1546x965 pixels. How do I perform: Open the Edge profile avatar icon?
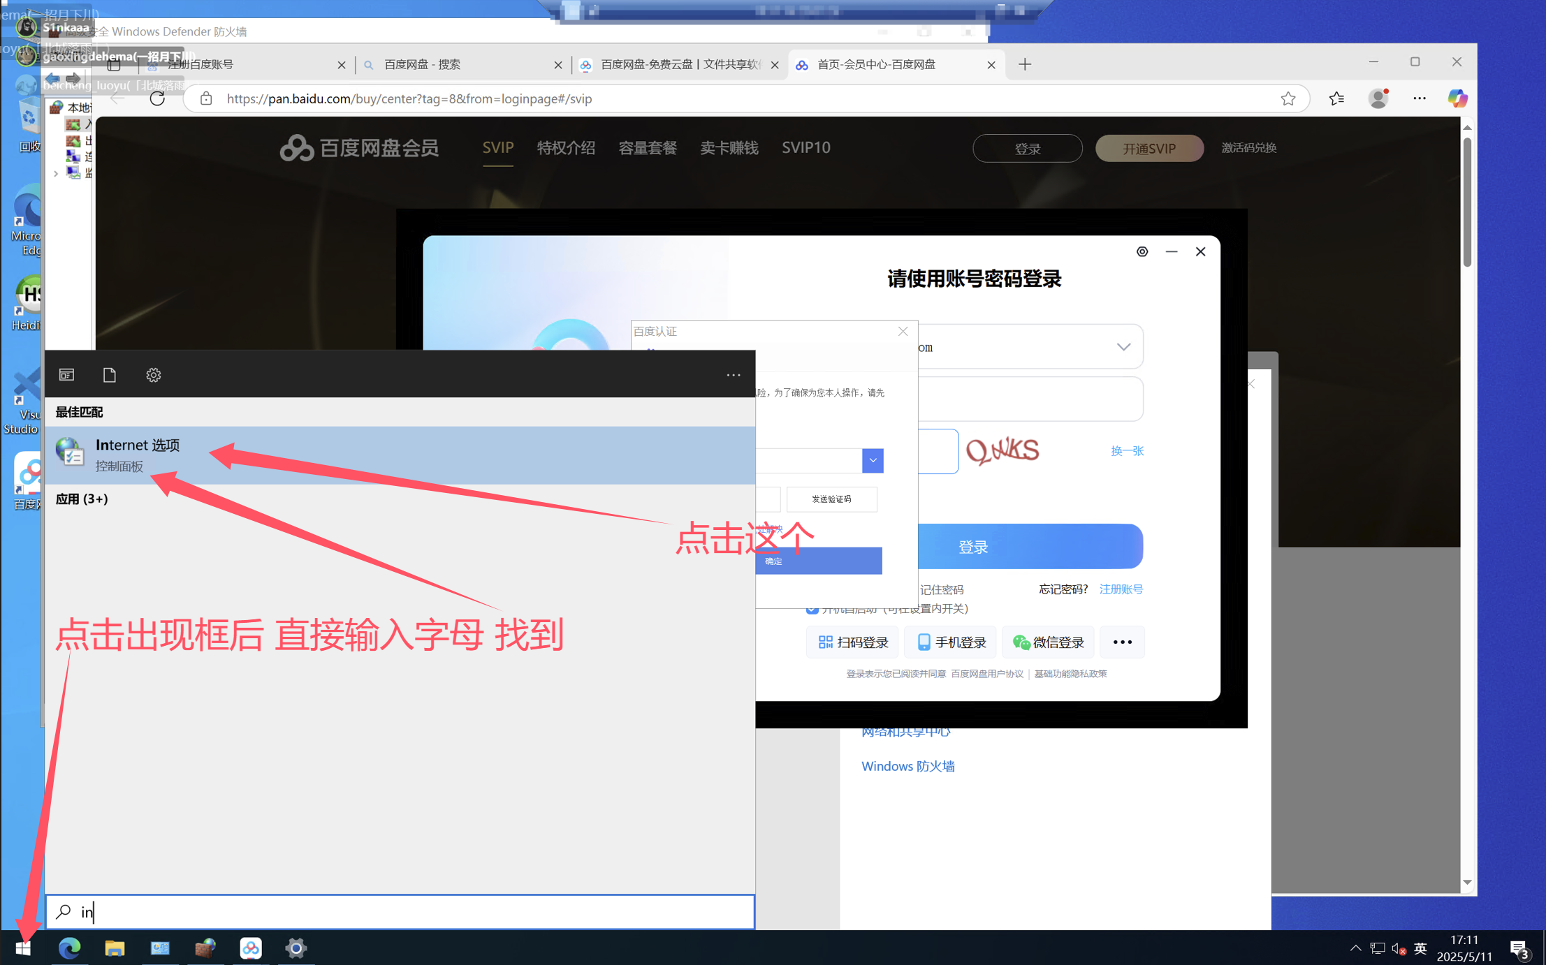(x=1378, y=98)
